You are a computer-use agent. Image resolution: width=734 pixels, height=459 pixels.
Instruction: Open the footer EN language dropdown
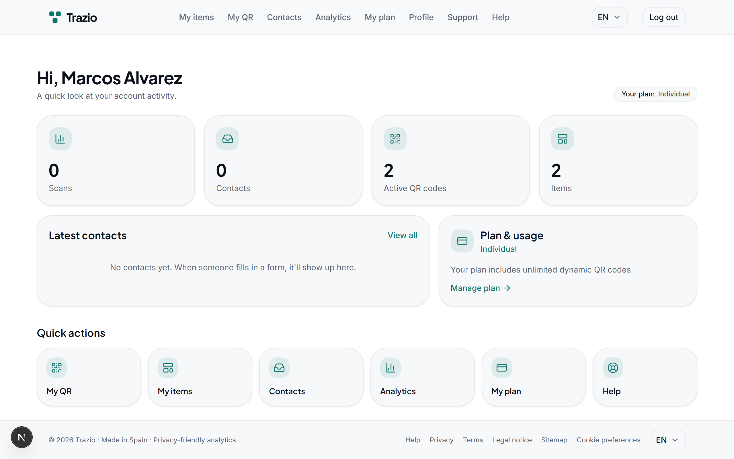[667, 440]
